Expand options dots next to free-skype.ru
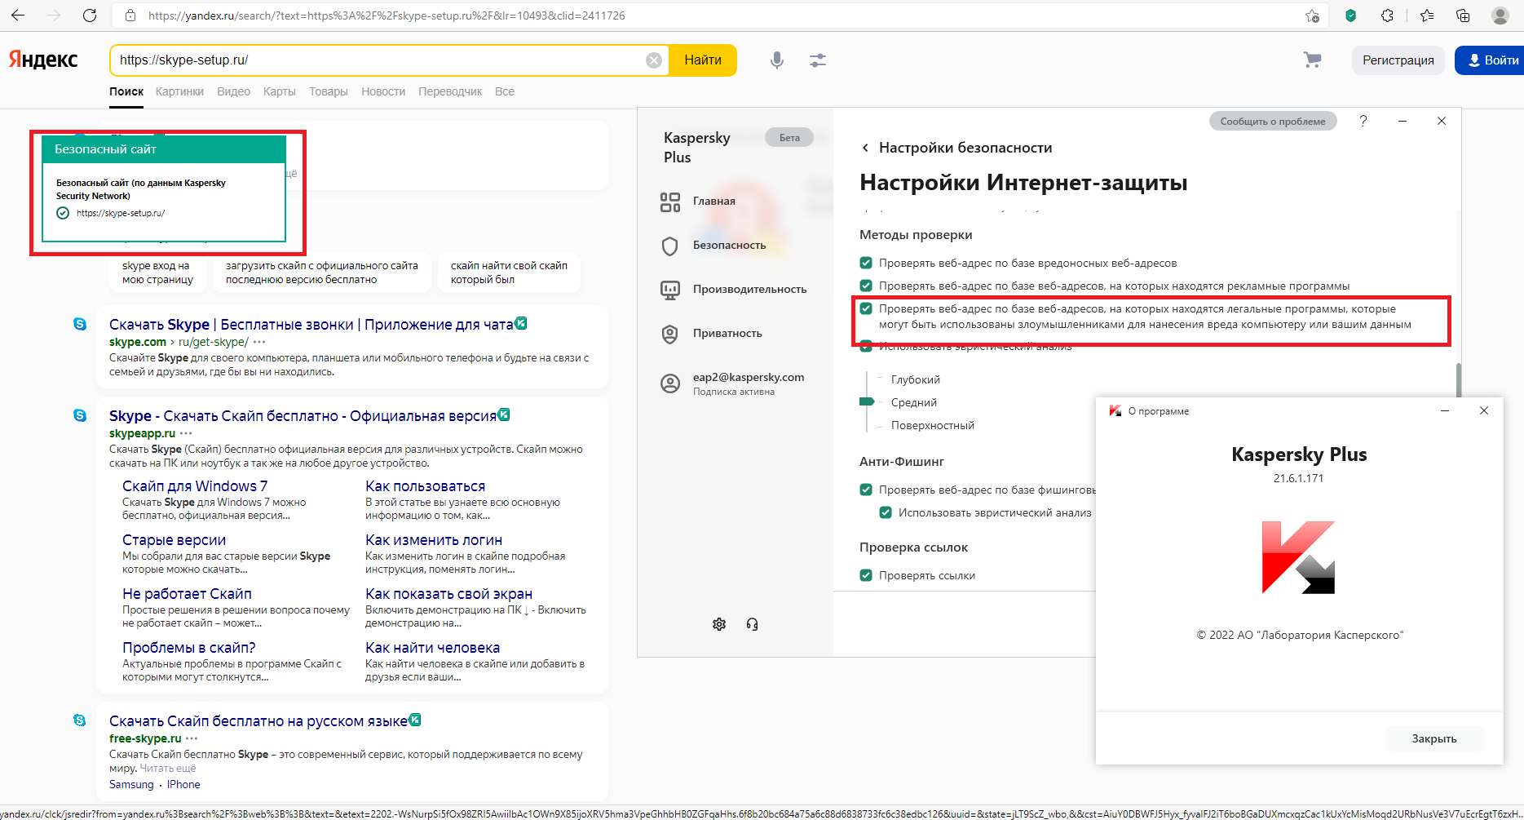This screenshot has width=1524, height=820. [192, 738]
